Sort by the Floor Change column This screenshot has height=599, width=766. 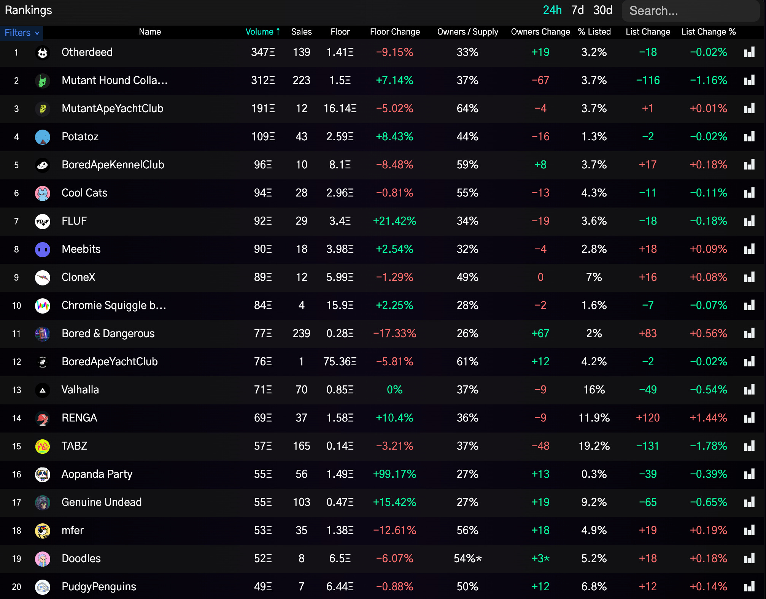pos(395,32)
